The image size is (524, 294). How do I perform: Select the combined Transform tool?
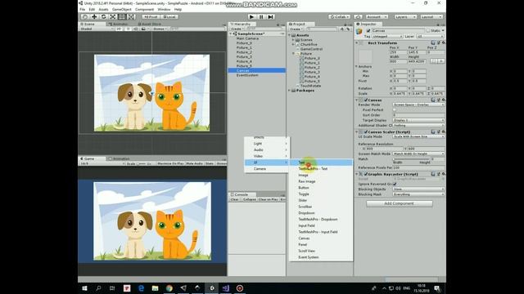pyautogui.click(x=131, y=16)
